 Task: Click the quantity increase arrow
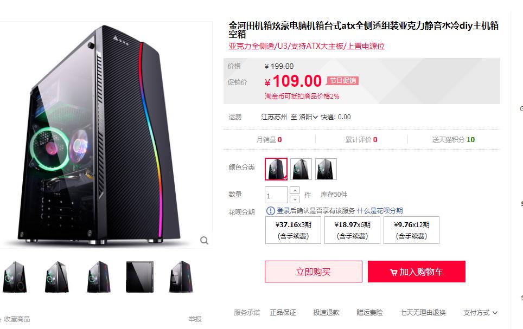point(294,191)
